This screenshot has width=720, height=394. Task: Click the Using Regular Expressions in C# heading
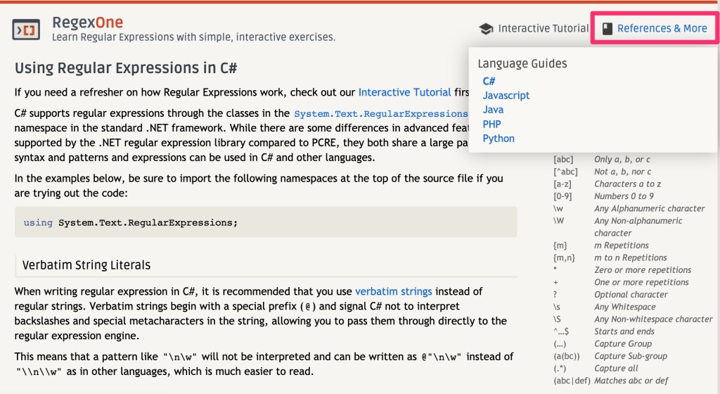(126, 68)
